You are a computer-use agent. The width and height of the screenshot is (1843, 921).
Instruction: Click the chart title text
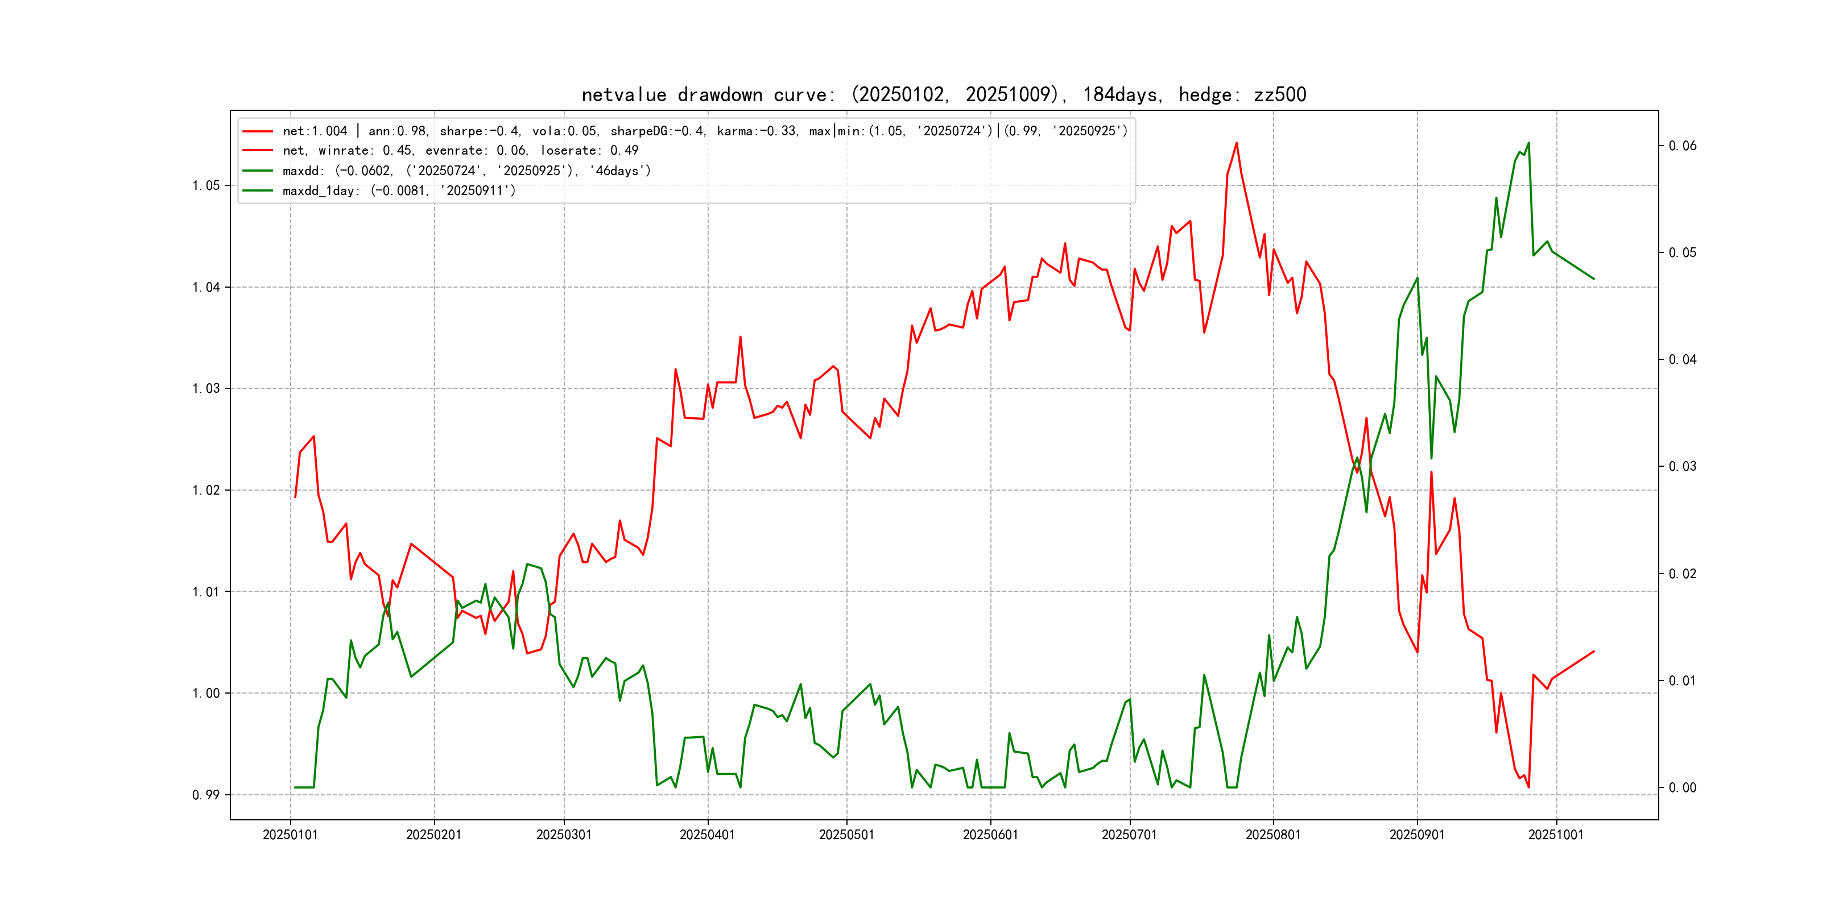[944, 94]
